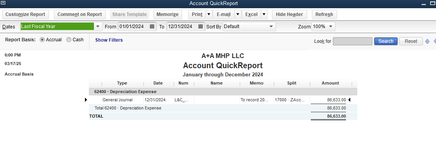Click the Share Template button

(129, 14)
